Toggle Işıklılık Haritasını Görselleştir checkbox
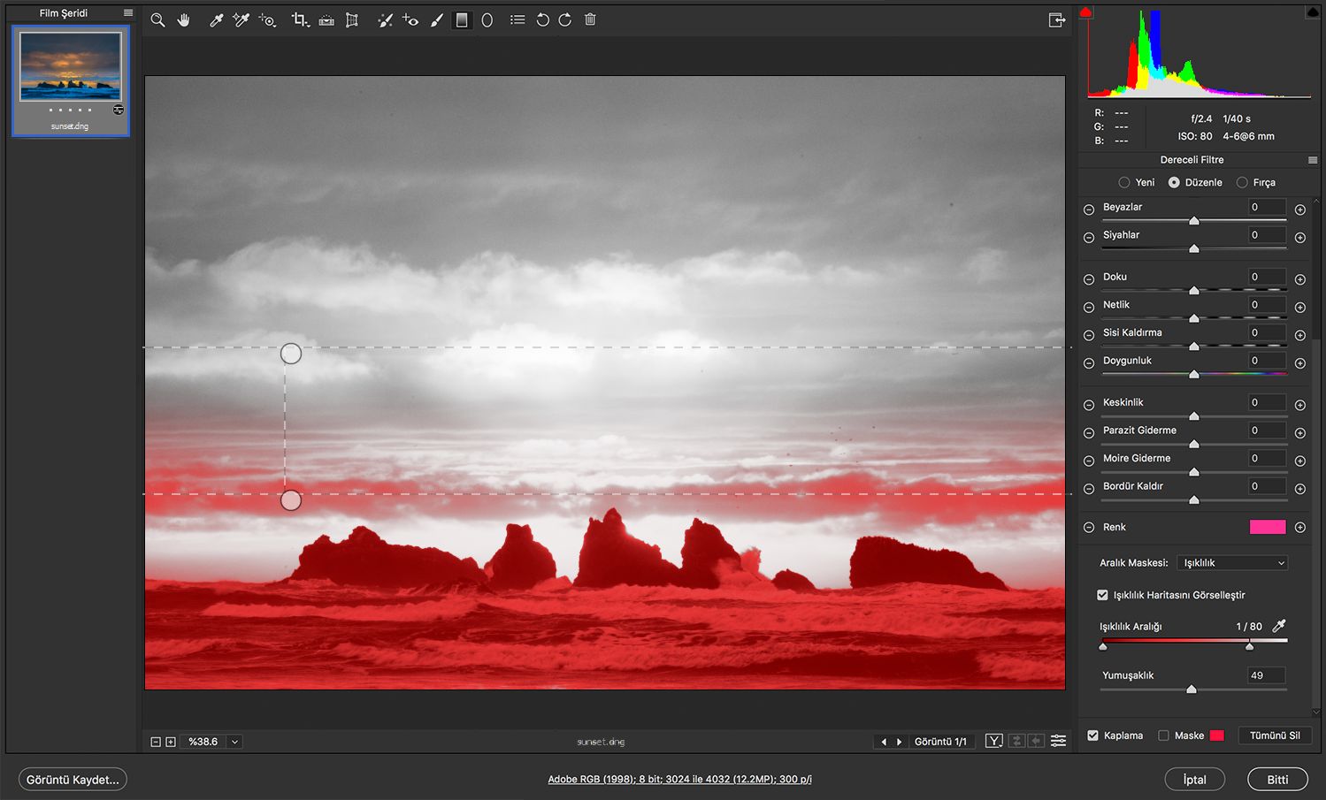This screenshot has width=1326, height=800. point(1102,595)
